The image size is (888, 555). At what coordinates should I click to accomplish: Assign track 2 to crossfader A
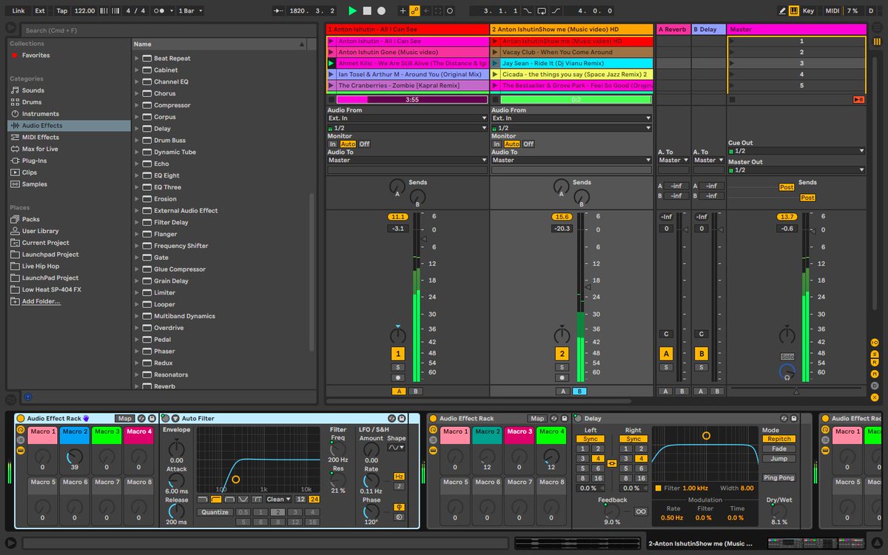tap(562, 391)
